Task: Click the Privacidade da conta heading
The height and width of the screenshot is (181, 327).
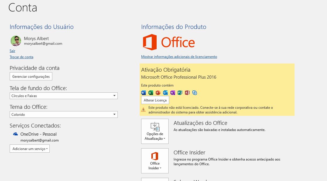Action: pyautogui.click(x=34, y=68)
